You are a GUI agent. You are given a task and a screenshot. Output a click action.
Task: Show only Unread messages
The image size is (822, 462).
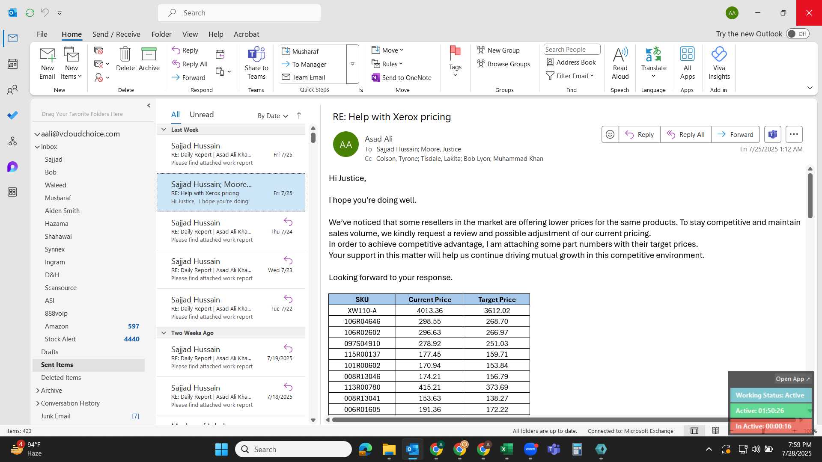(202, 115)
